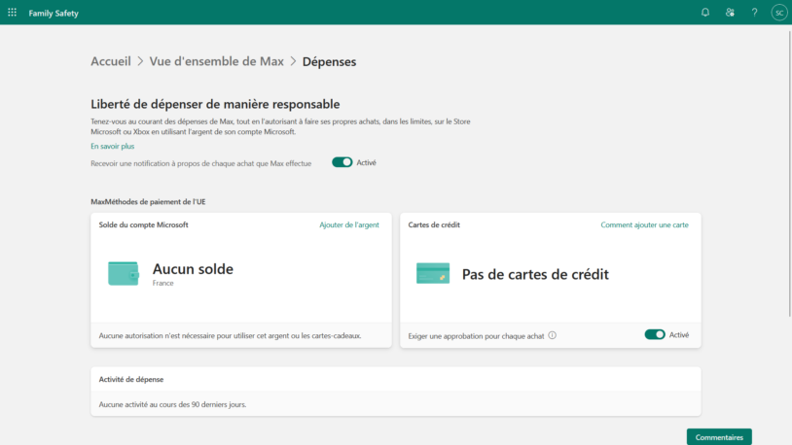Click Ajouter de l'argent link
This screenshot has height=445, width=792.
[x=349, y=225]
